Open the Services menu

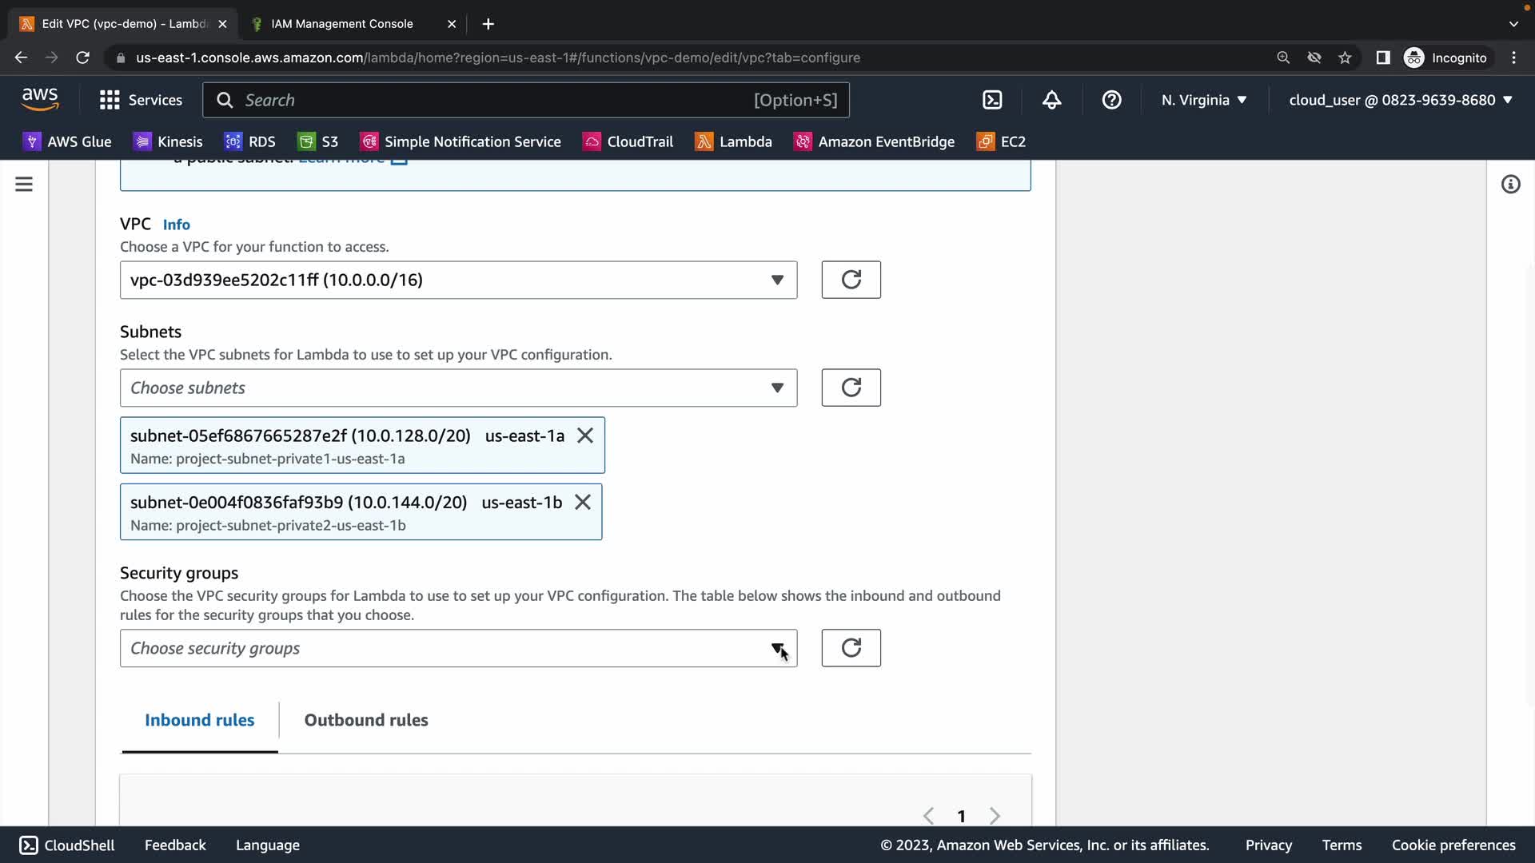tap(141, 100)
